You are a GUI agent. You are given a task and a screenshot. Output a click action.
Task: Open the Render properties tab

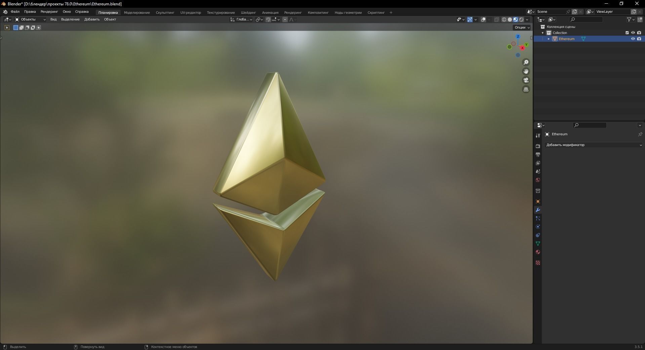click(x=538, y=146)
